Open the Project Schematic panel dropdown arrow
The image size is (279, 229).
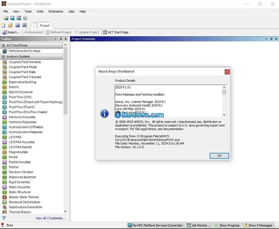click(x=266, y=39)
